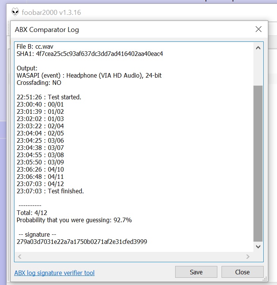This screenshot has height=285, width=277.
Task: Click the '23:00:40 : 00/01' entry
Action: (x=40, y=104)
